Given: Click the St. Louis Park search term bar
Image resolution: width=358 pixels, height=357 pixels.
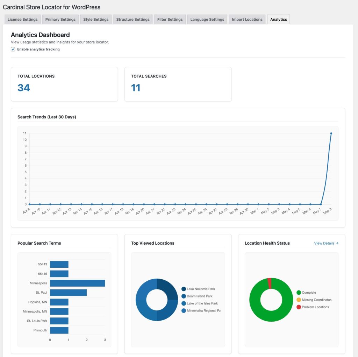Looking at the screenshot, I should pyautogui.click(x=59, y=321).
